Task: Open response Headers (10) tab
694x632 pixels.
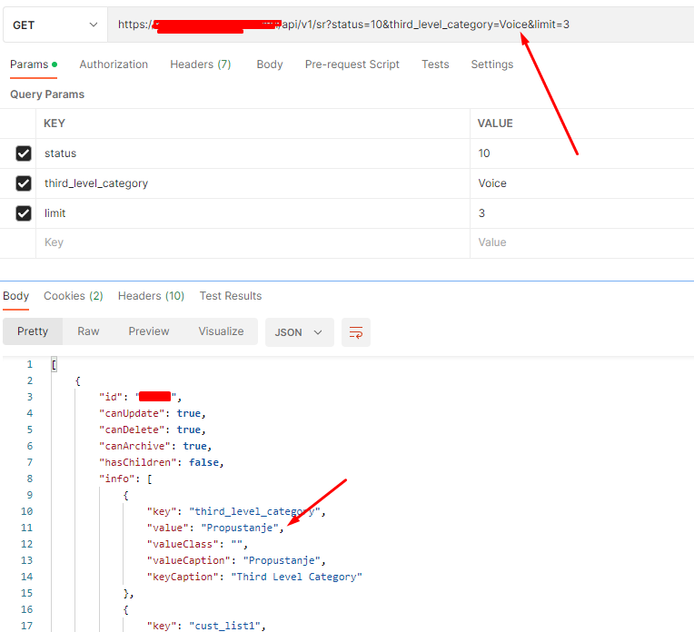Action: coord(151,296)
